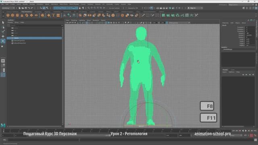Toggle select by object type mode
This screenshot has width=258, height=145.
click(x=44, y=8)
